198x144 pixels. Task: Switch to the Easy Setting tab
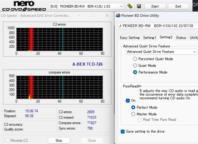(x=130, y=38)
